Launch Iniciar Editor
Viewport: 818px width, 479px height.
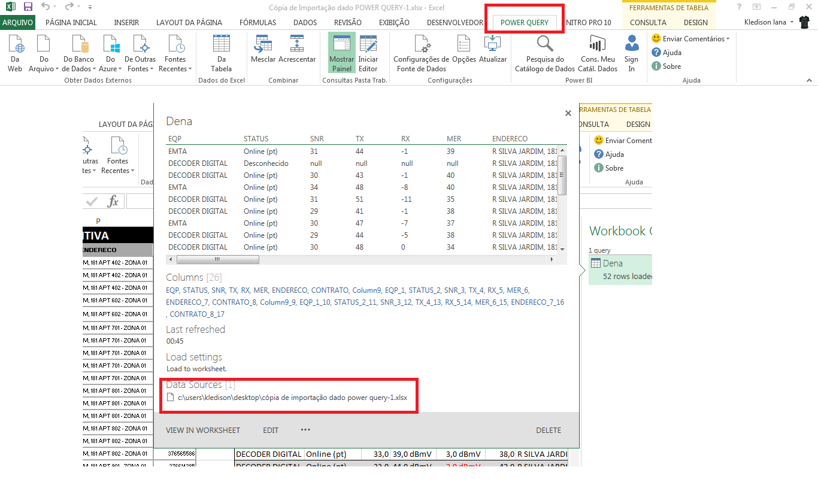coord(368,54)
